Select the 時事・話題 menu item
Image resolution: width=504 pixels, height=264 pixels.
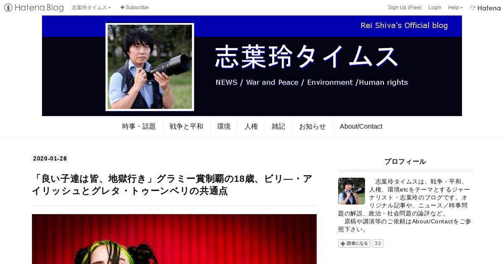coord(139,127)
